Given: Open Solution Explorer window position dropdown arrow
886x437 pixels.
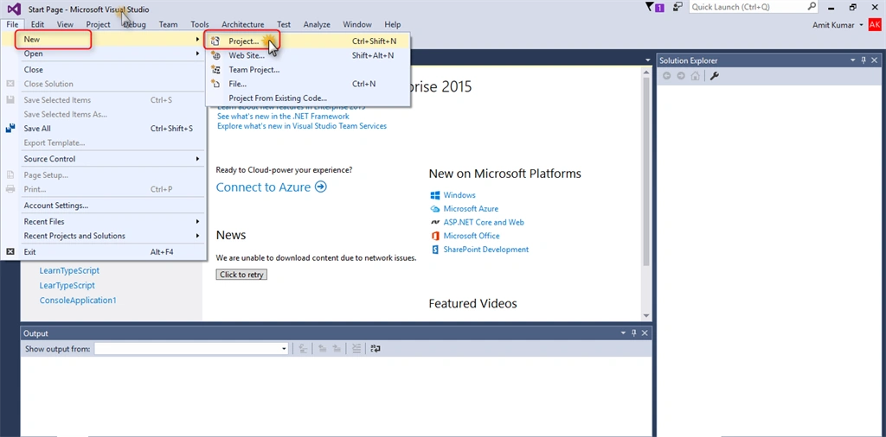Looking at the screenshot, I should tap(852, 60).
